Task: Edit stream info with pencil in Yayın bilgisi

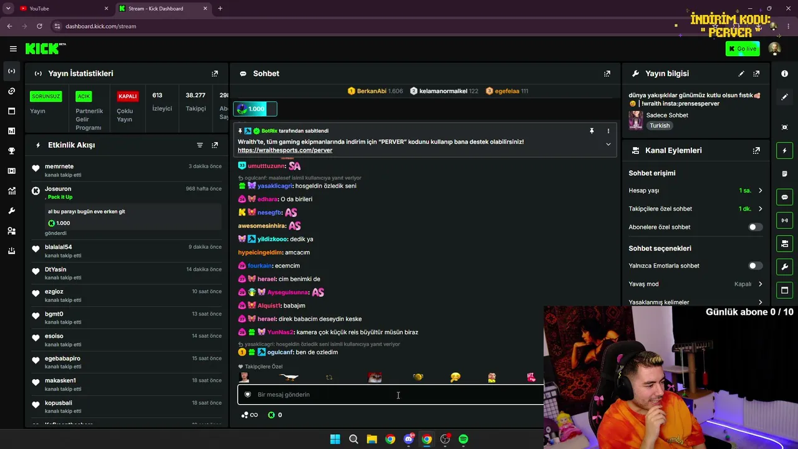Action: coord(741,74)
